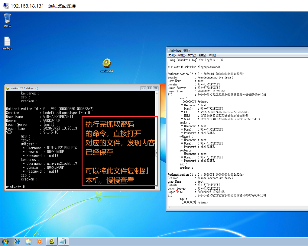Open Windows Explorer folder in taskbar
Image resolution: width=308 pixels, height=246 pixels.
pyautogui.click(x=28, y=241)
